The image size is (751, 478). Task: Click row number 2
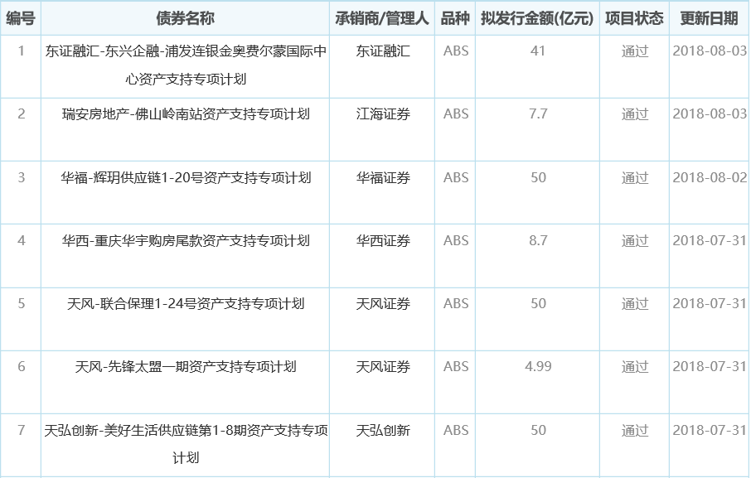(21, 113)
